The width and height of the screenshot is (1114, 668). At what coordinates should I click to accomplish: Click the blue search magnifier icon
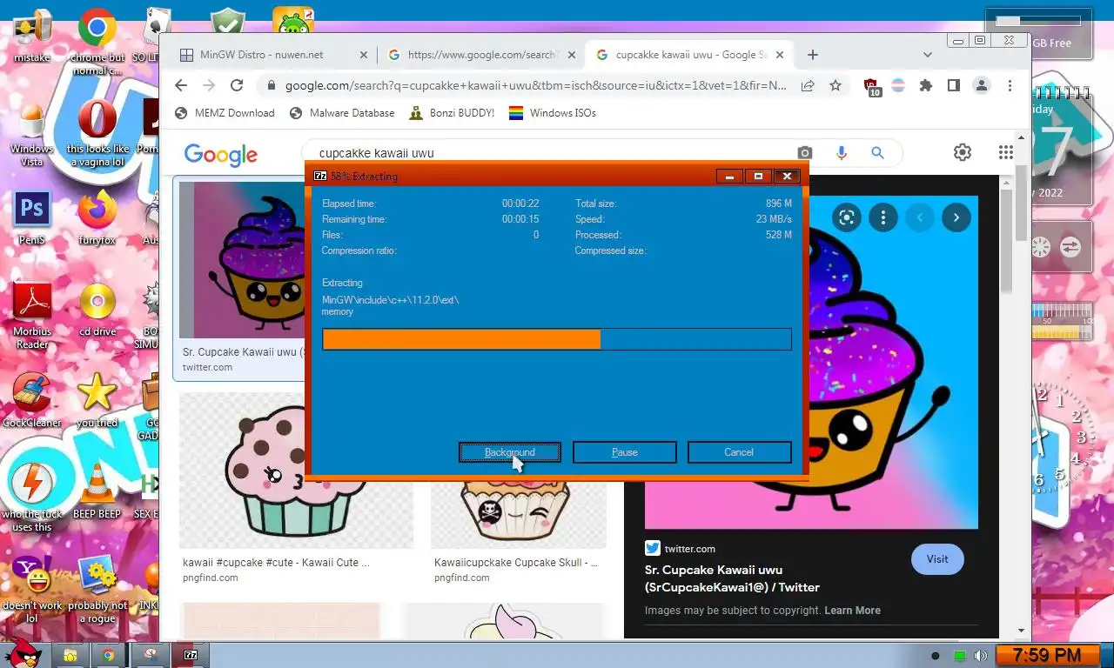pos(877,153)
